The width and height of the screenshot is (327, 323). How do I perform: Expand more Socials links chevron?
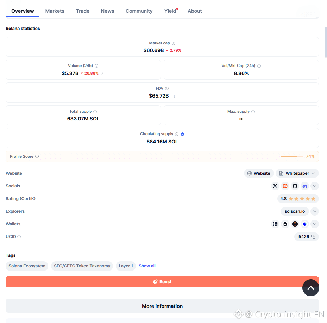[315, 186]
